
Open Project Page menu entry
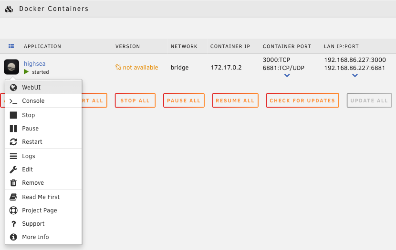tap(43, 210)
